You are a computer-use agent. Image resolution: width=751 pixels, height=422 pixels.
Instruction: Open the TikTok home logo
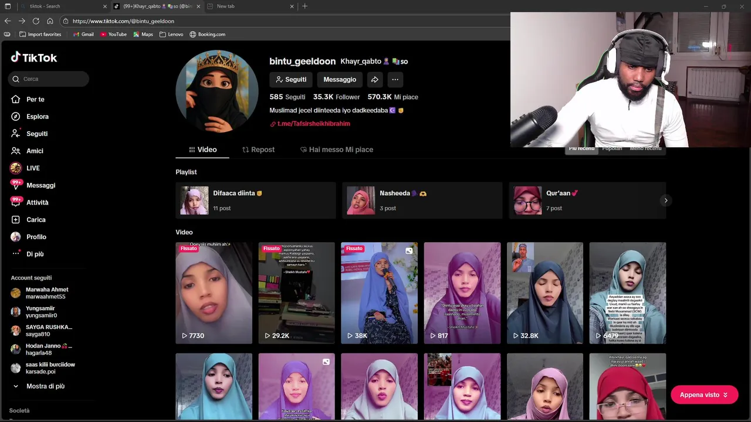33,57
